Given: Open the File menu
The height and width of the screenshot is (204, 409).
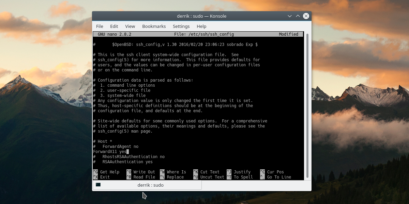Looking at the screenshot, I should pos(100,26).
